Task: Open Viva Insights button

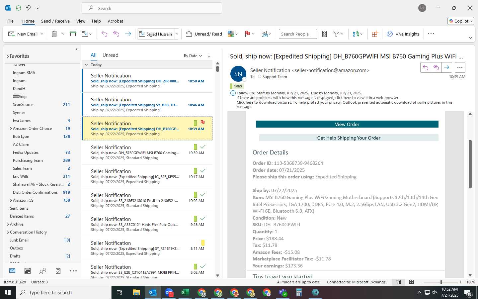Action: pyautogui.click(x=403, y=34)
